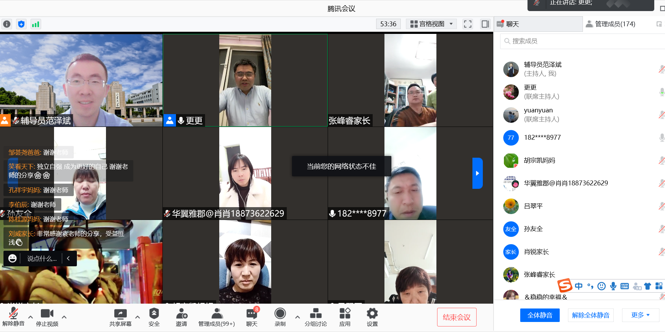Open the Invite (邀请) icon
The height and width of the screenshot is (332, 665).
181,317
